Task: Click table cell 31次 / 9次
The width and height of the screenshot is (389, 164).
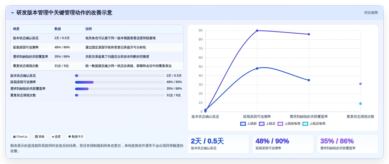Action: click(62, 66)
